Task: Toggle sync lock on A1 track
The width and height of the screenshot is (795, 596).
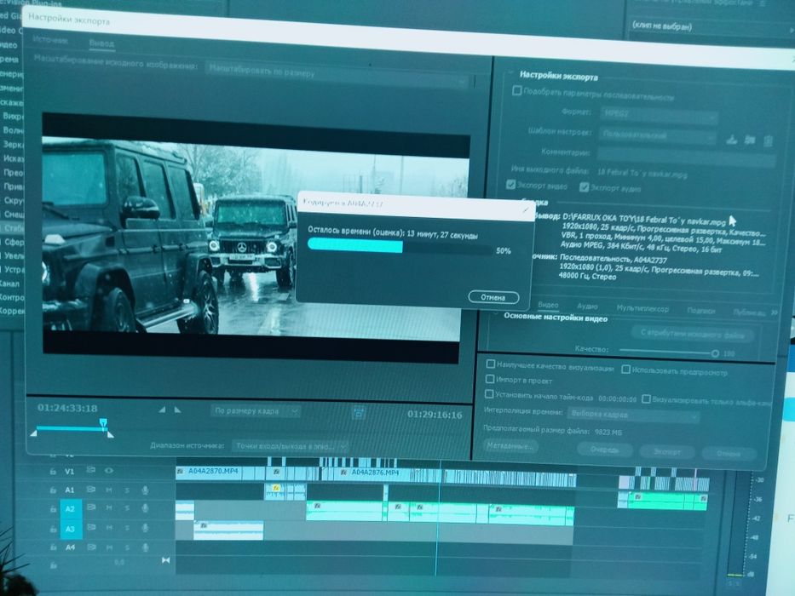Action: 91,490
